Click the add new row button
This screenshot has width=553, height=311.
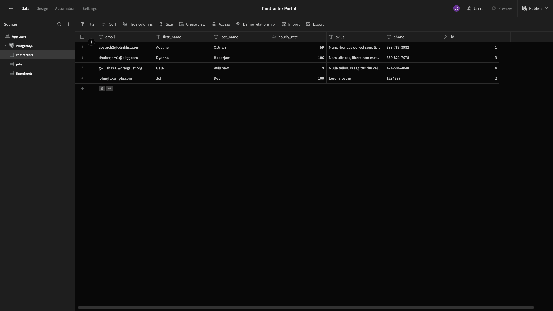82,88
